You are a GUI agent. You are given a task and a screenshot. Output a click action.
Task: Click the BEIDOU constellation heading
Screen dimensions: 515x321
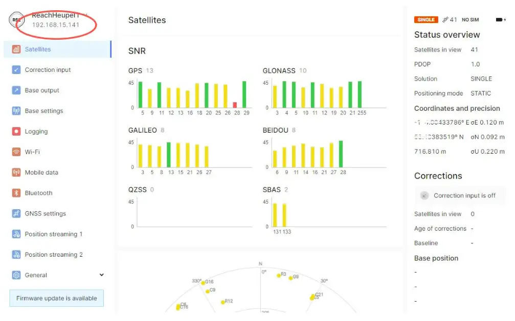(x=275, y=131)
